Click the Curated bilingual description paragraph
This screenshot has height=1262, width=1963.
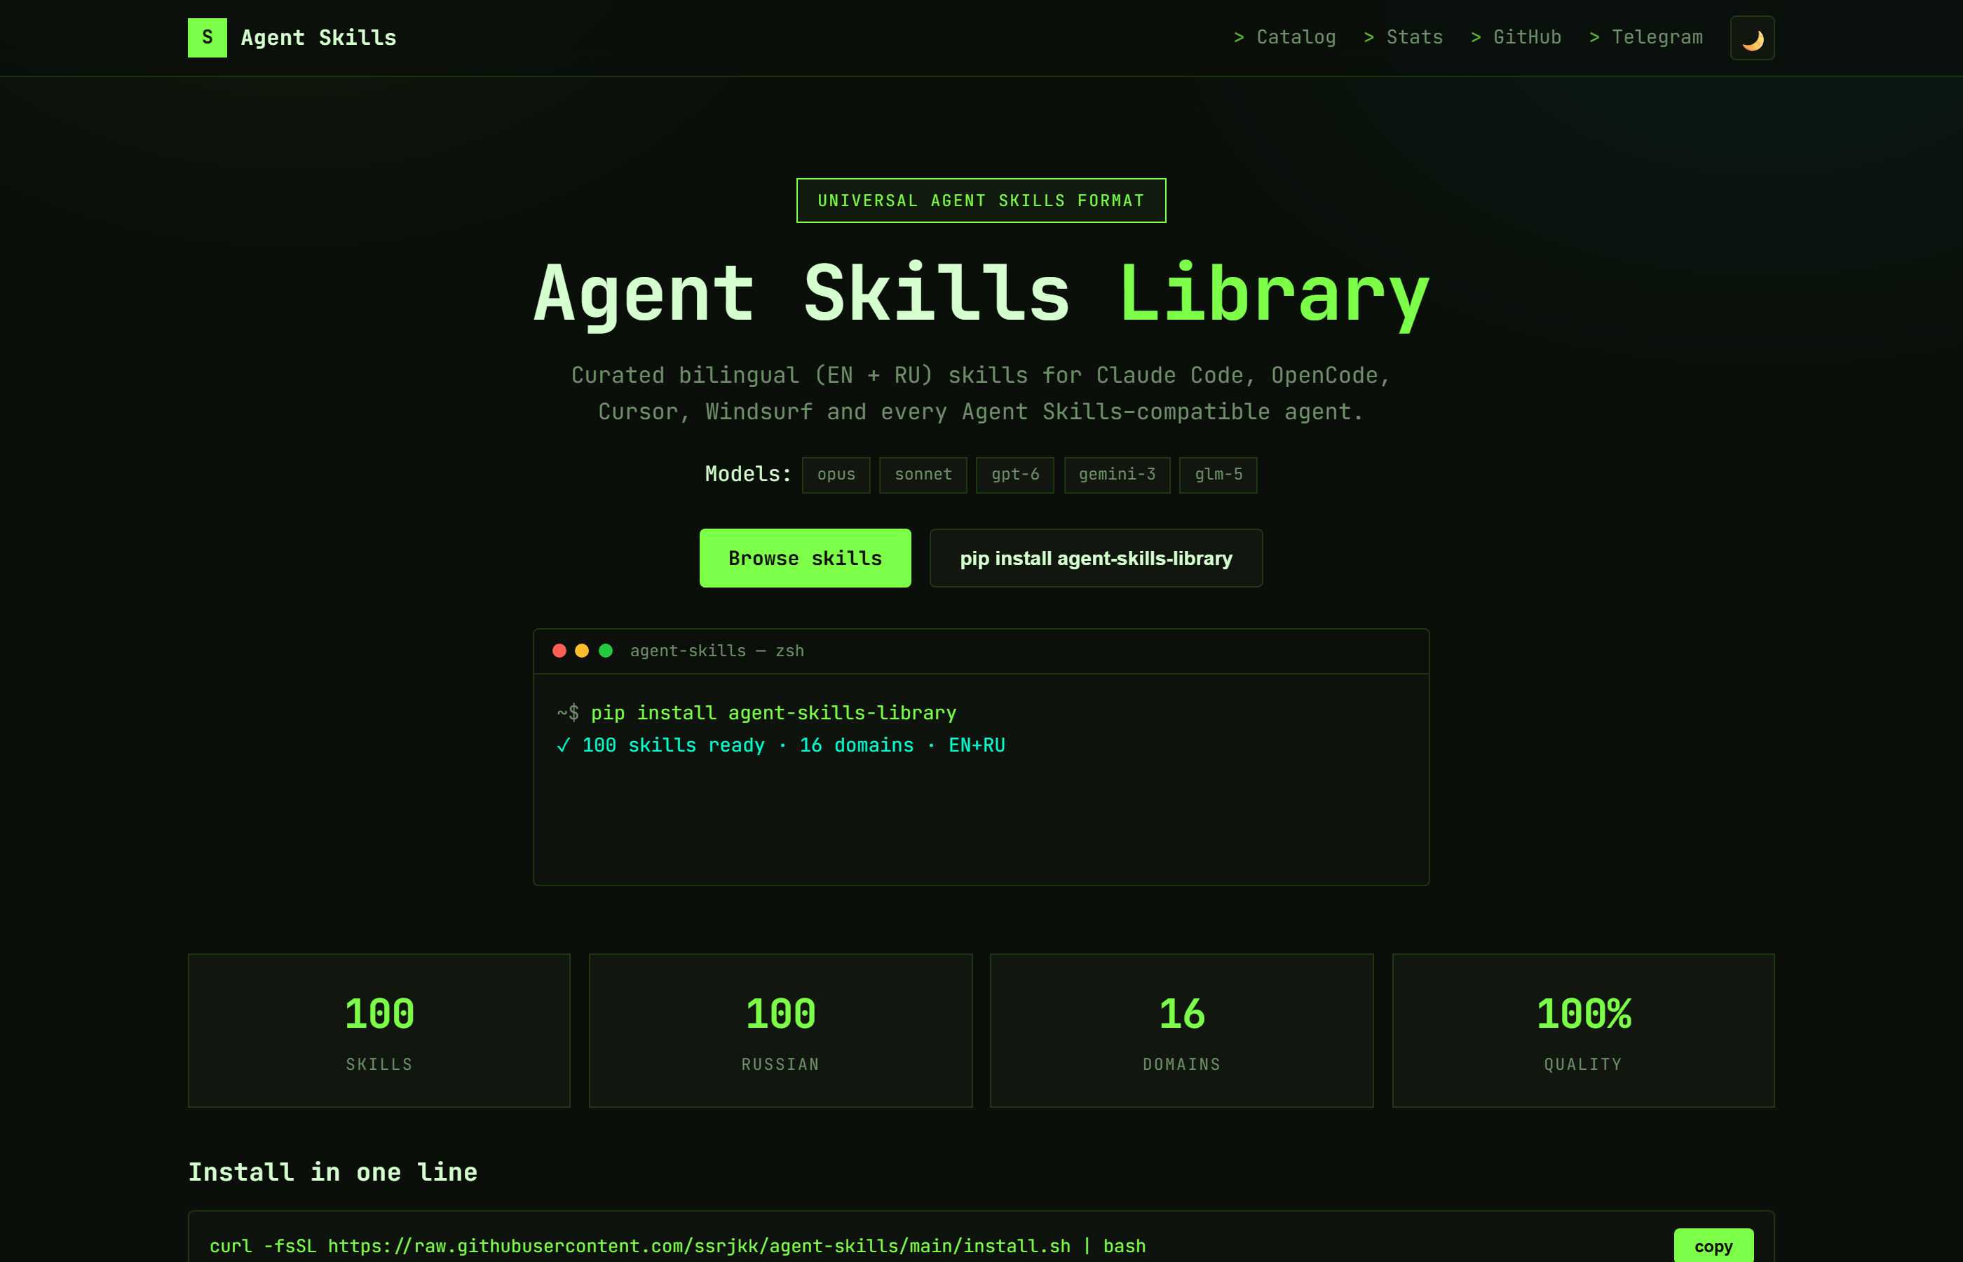(981, 393)
